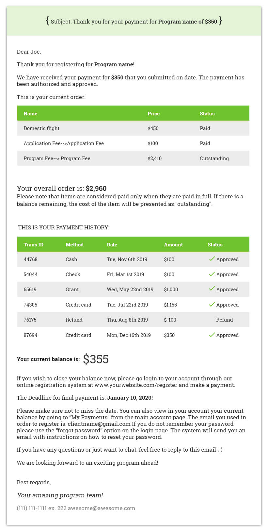This screenshot has width=268, height=532.
Task: Click the overall order total $2,960
Action: click(96, 189)
